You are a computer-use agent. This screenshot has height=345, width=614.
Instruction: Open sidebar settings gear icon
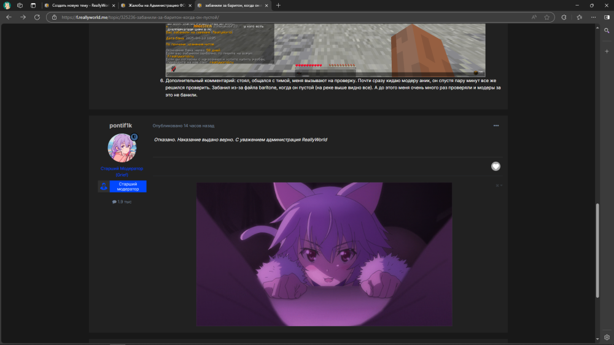coord(607,337)
